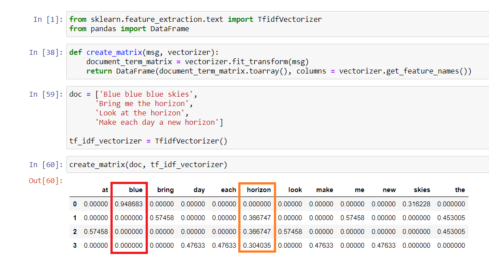Select the 'horizon' column header
This screenshot has width=489, height=258.
[x=259, y=190]
